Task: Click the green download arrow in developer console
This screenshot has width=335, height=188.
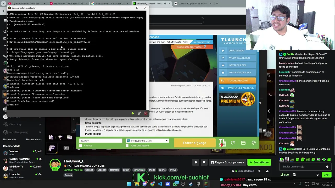Action: [133, 113]
